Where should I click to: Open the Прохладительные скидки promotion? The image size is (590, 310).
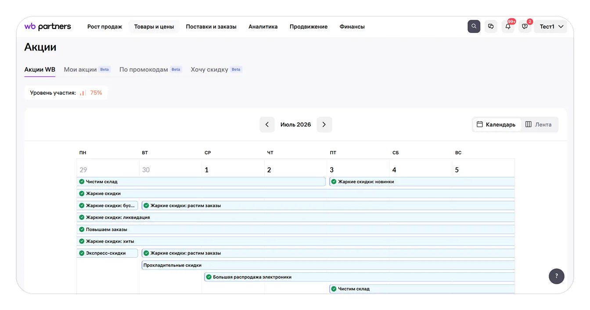click(328, 265)
